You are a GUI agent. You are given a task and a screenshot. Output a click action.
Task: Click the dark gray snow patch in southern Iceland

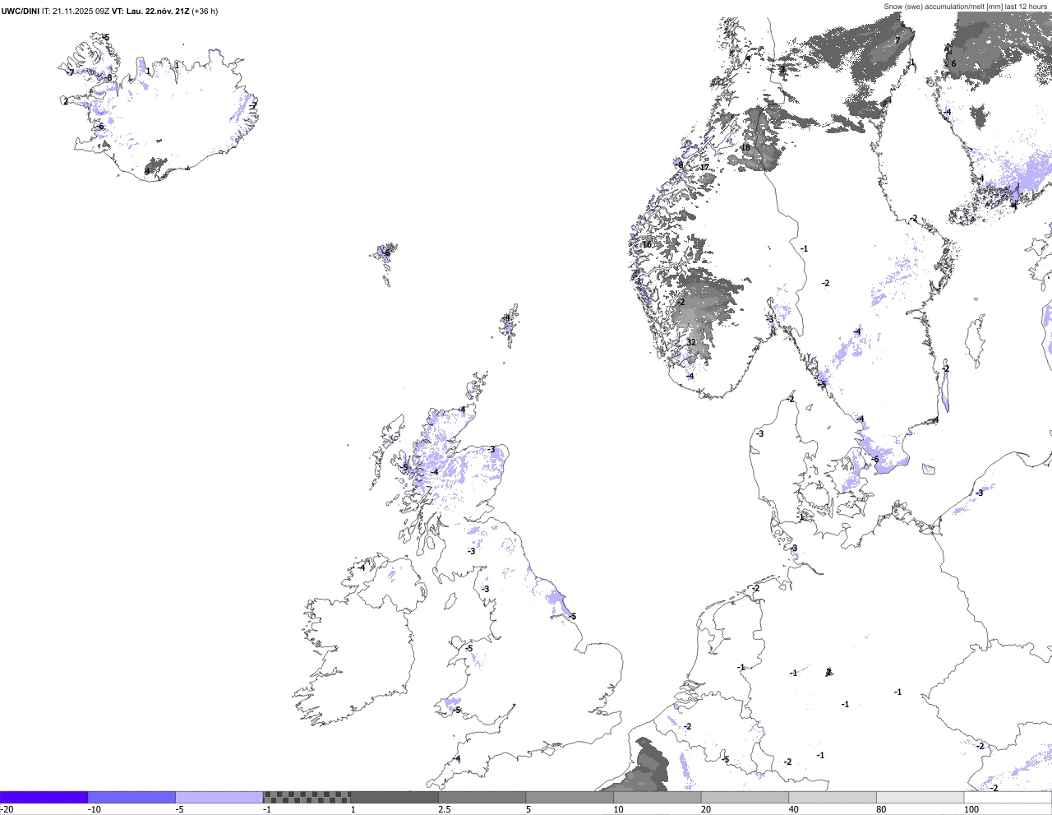(155, 168)
